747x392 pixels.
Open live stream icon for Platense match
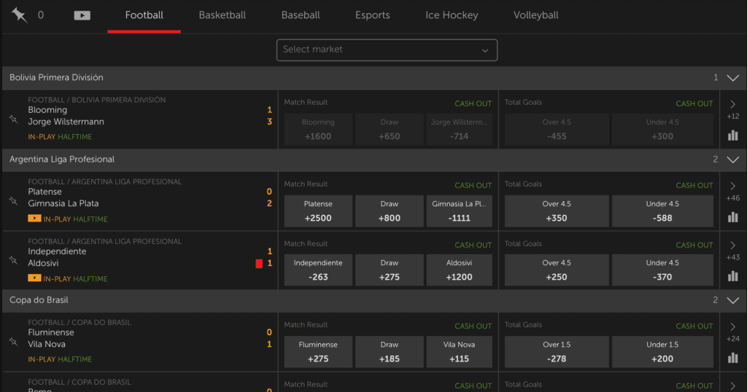[34, 219]
